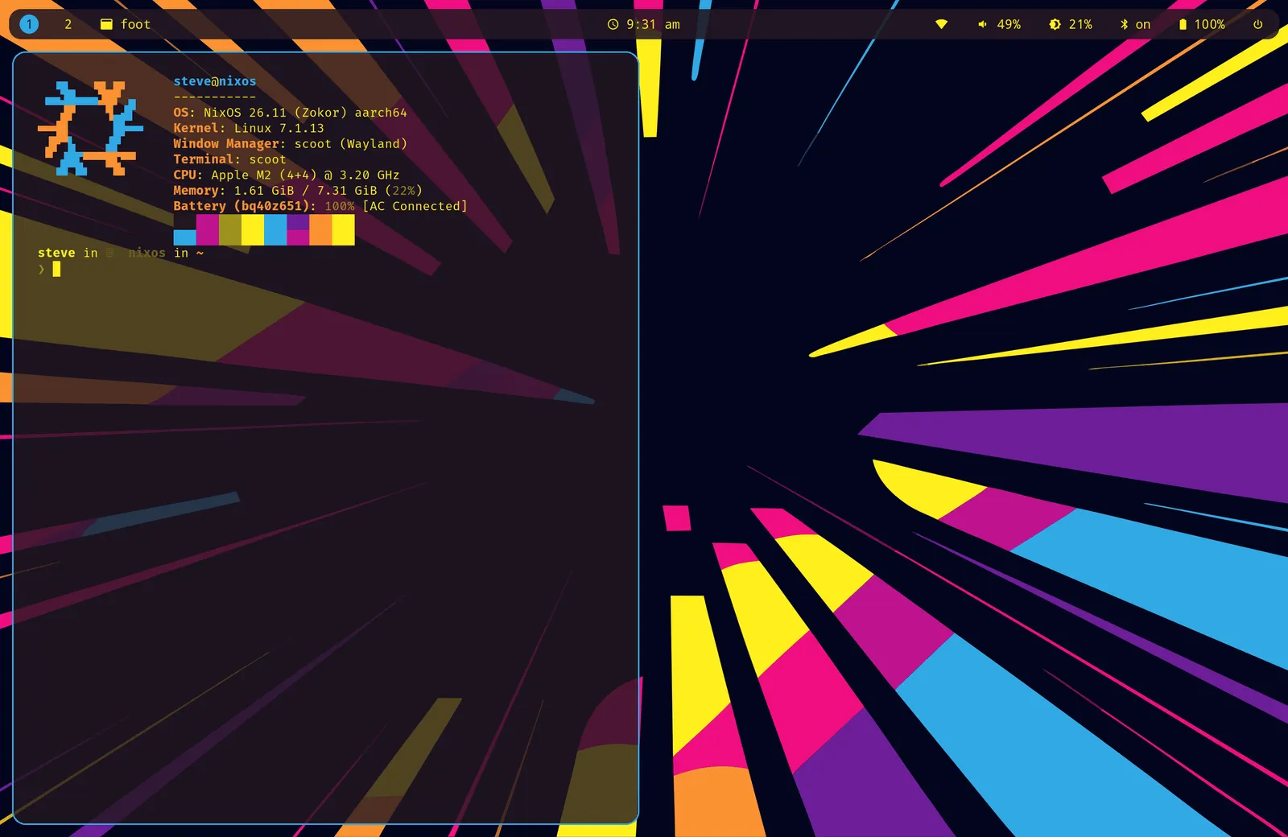Click the battery icon in bar
The image size is (1288, 837).
pos(1183,24)
